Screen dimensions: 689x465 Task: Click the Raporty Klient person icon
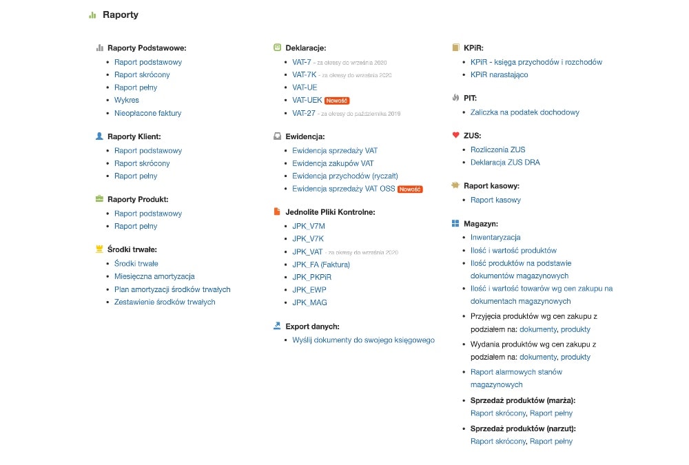[99, 136]
